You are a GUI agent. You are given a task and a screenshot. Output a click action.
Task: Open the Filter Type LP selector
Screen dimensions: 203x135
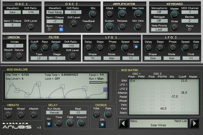39,58
